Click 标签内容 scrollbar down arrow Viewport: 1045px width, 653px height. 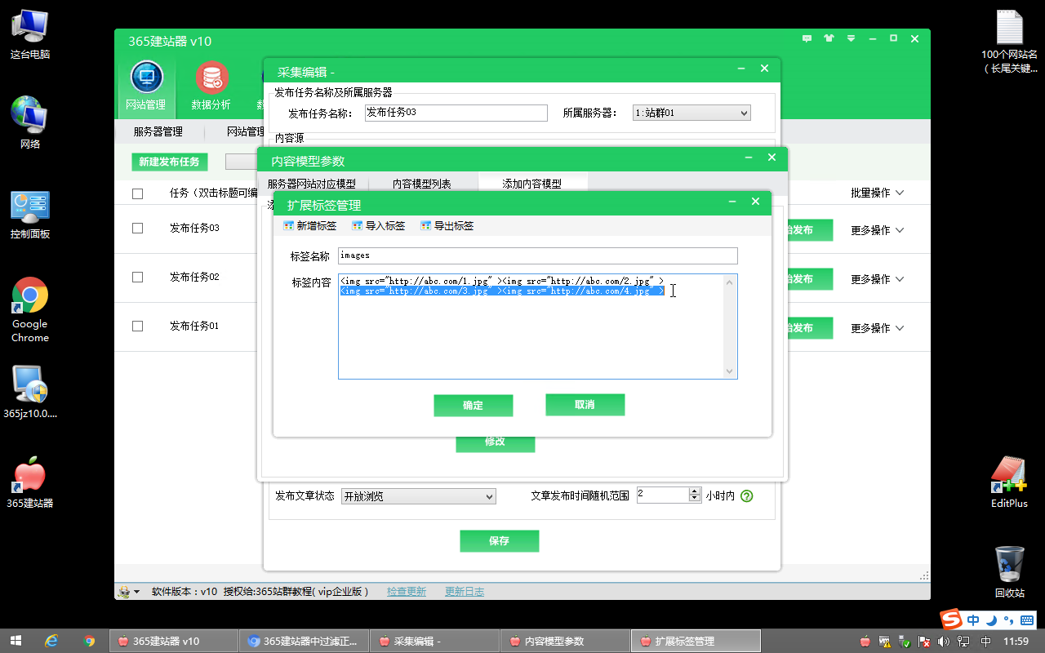[x=730, y=371]
